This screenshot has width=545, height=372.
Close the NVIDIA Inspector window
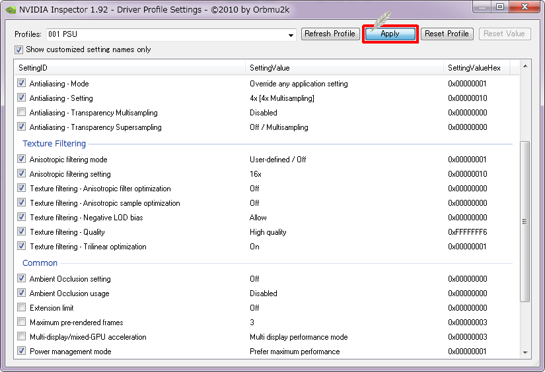[525, 7]
